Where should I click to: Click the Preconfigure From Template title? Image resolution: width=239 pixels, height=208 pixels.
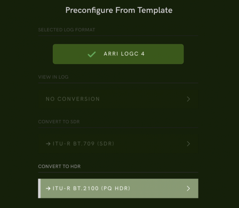coord(119,10)
